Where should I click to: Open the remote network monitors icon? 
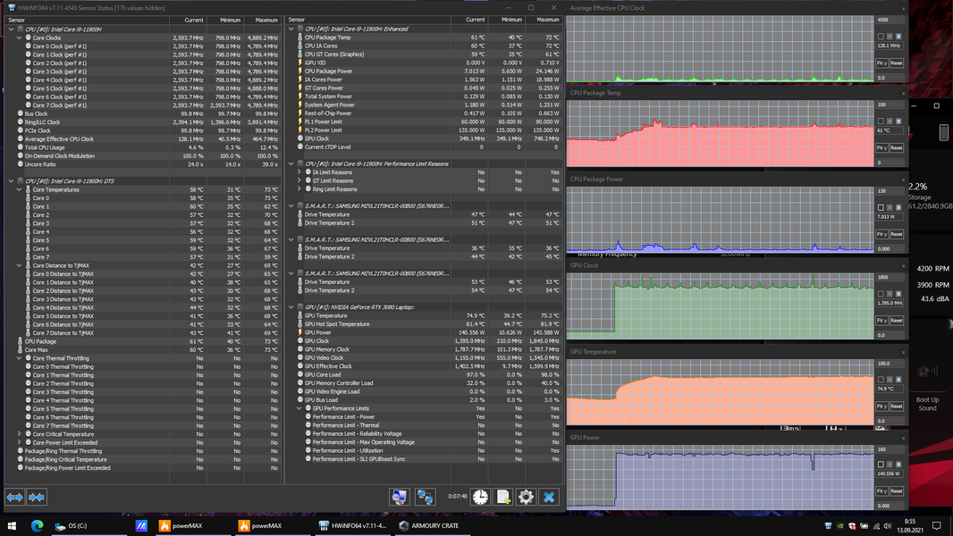click(x=425, y=497)
